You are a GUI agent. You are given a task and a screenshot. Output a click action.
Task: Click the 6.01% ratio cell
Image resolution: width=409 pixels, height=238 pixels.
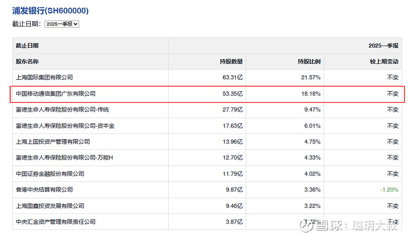click(x=312, y=126)
